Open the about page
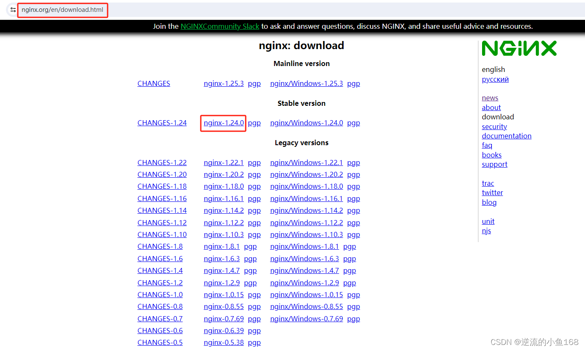 pos(491,107)
